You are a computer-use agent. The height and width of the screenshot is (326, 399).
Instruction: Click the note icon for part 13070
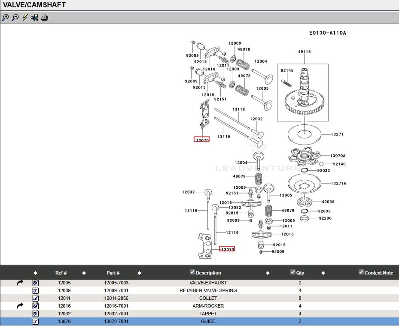(x=35, y=321)
